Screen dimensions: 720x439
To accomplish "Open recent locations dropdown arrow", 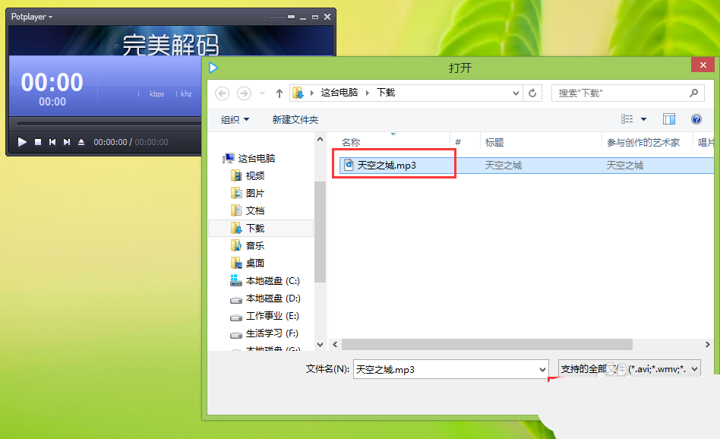I will (x=262, y=93).
